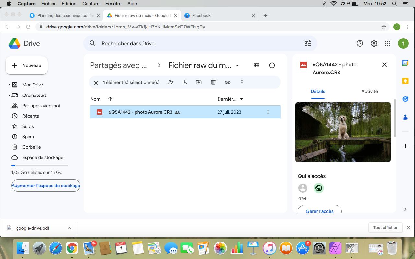Open Google Keep side panel
This screenshot has width=415, height=259.
point(405,81)
